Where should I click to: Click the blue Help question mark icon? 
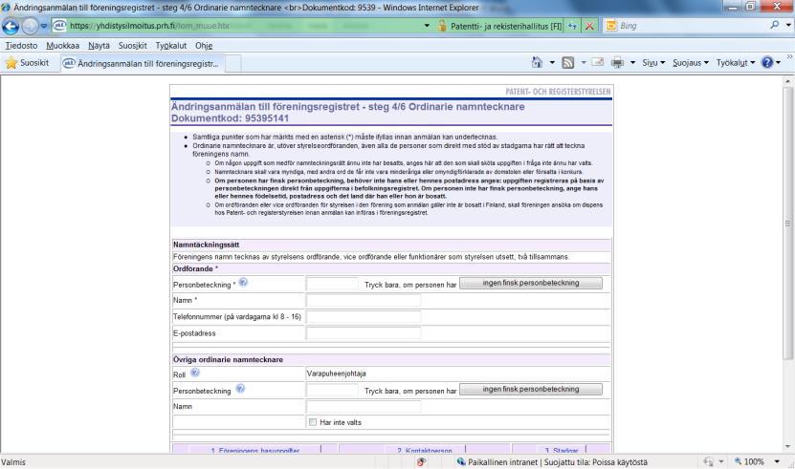[767, 63]
